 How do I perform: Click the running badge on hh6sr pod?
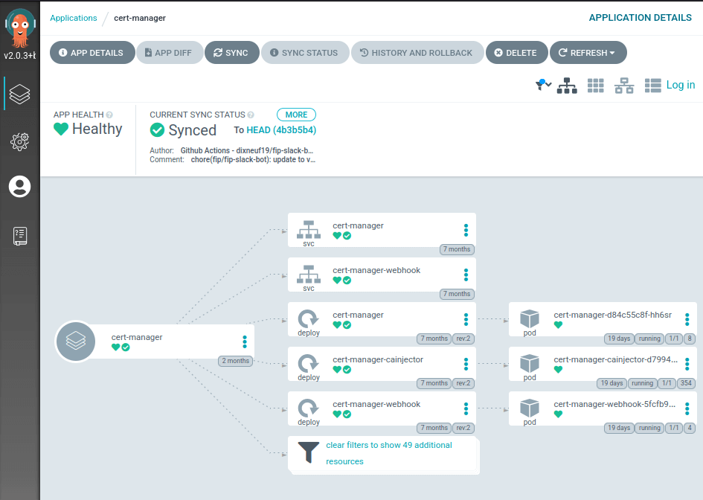click(649, 339)
